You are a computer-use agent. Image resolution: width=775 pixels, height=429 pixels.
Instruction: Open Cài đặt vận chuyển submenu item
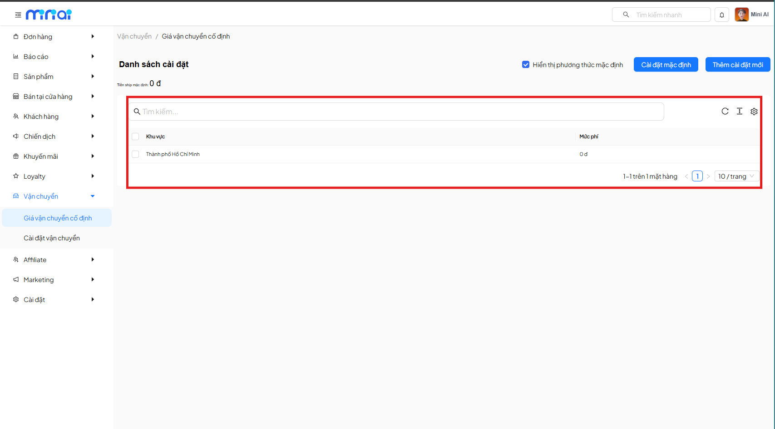pos(52,238)
